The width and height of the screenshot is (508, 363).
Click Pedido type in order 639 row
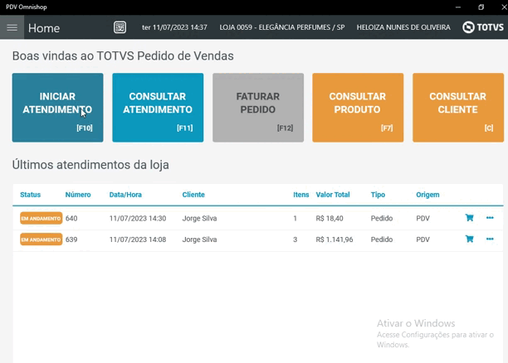(382, 240)
